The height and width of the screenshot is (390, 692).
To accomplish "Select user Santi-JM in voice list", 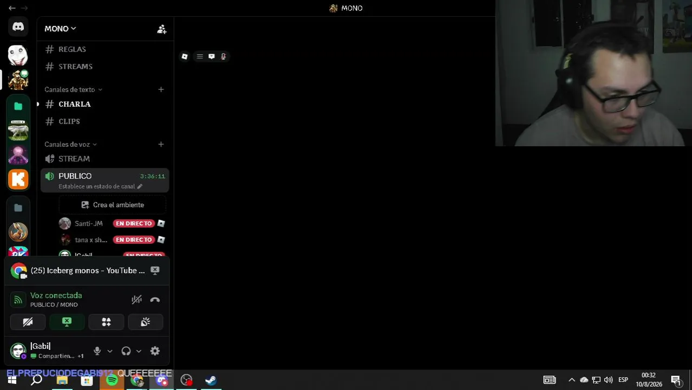I will [x=89, y=224].
